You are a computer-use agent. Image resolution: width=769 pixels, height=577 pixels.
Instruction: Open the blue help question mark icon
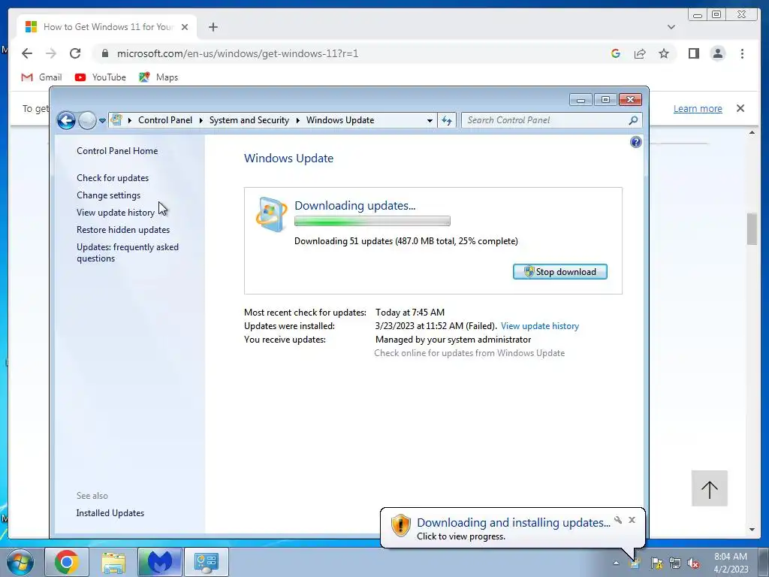coord(635,142)
